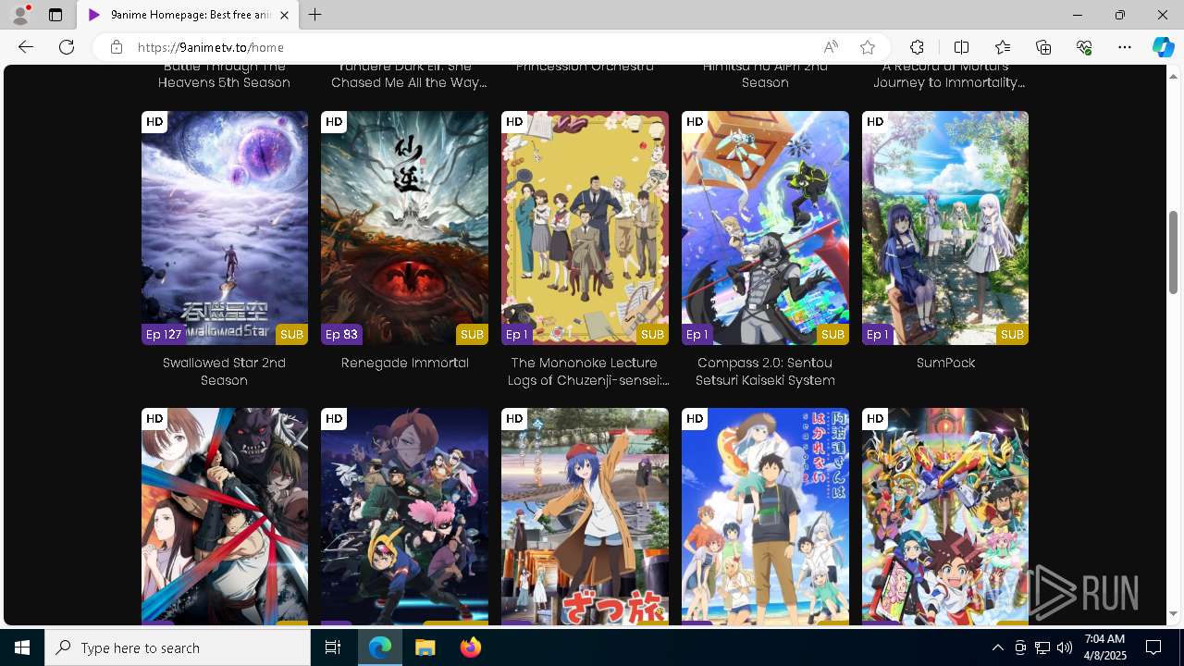
Task: Open Microsoft Edge on taskbar
Action: click(380, 647)
